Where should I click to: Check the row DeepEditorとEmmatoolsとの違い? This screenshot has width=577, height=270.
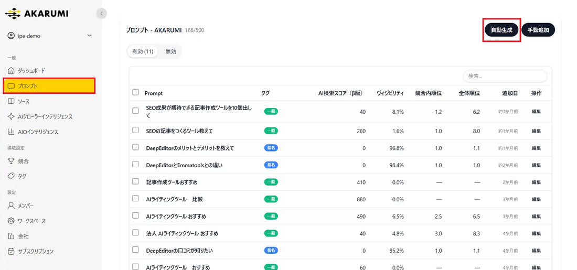[135, 164]
